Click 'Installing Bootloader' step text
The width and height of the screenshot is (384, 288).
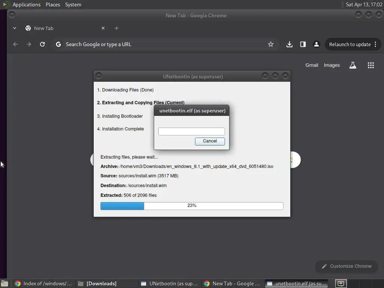click(120, 116)
